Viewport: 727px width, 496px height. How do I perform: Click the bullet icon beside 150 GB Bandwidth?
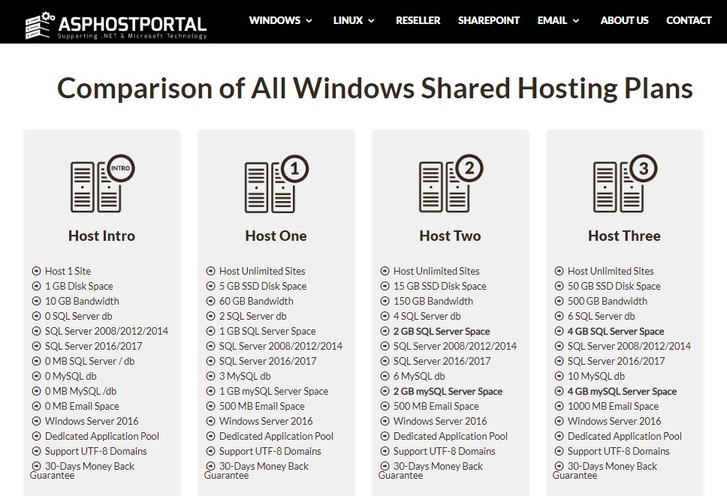[385, 301]
